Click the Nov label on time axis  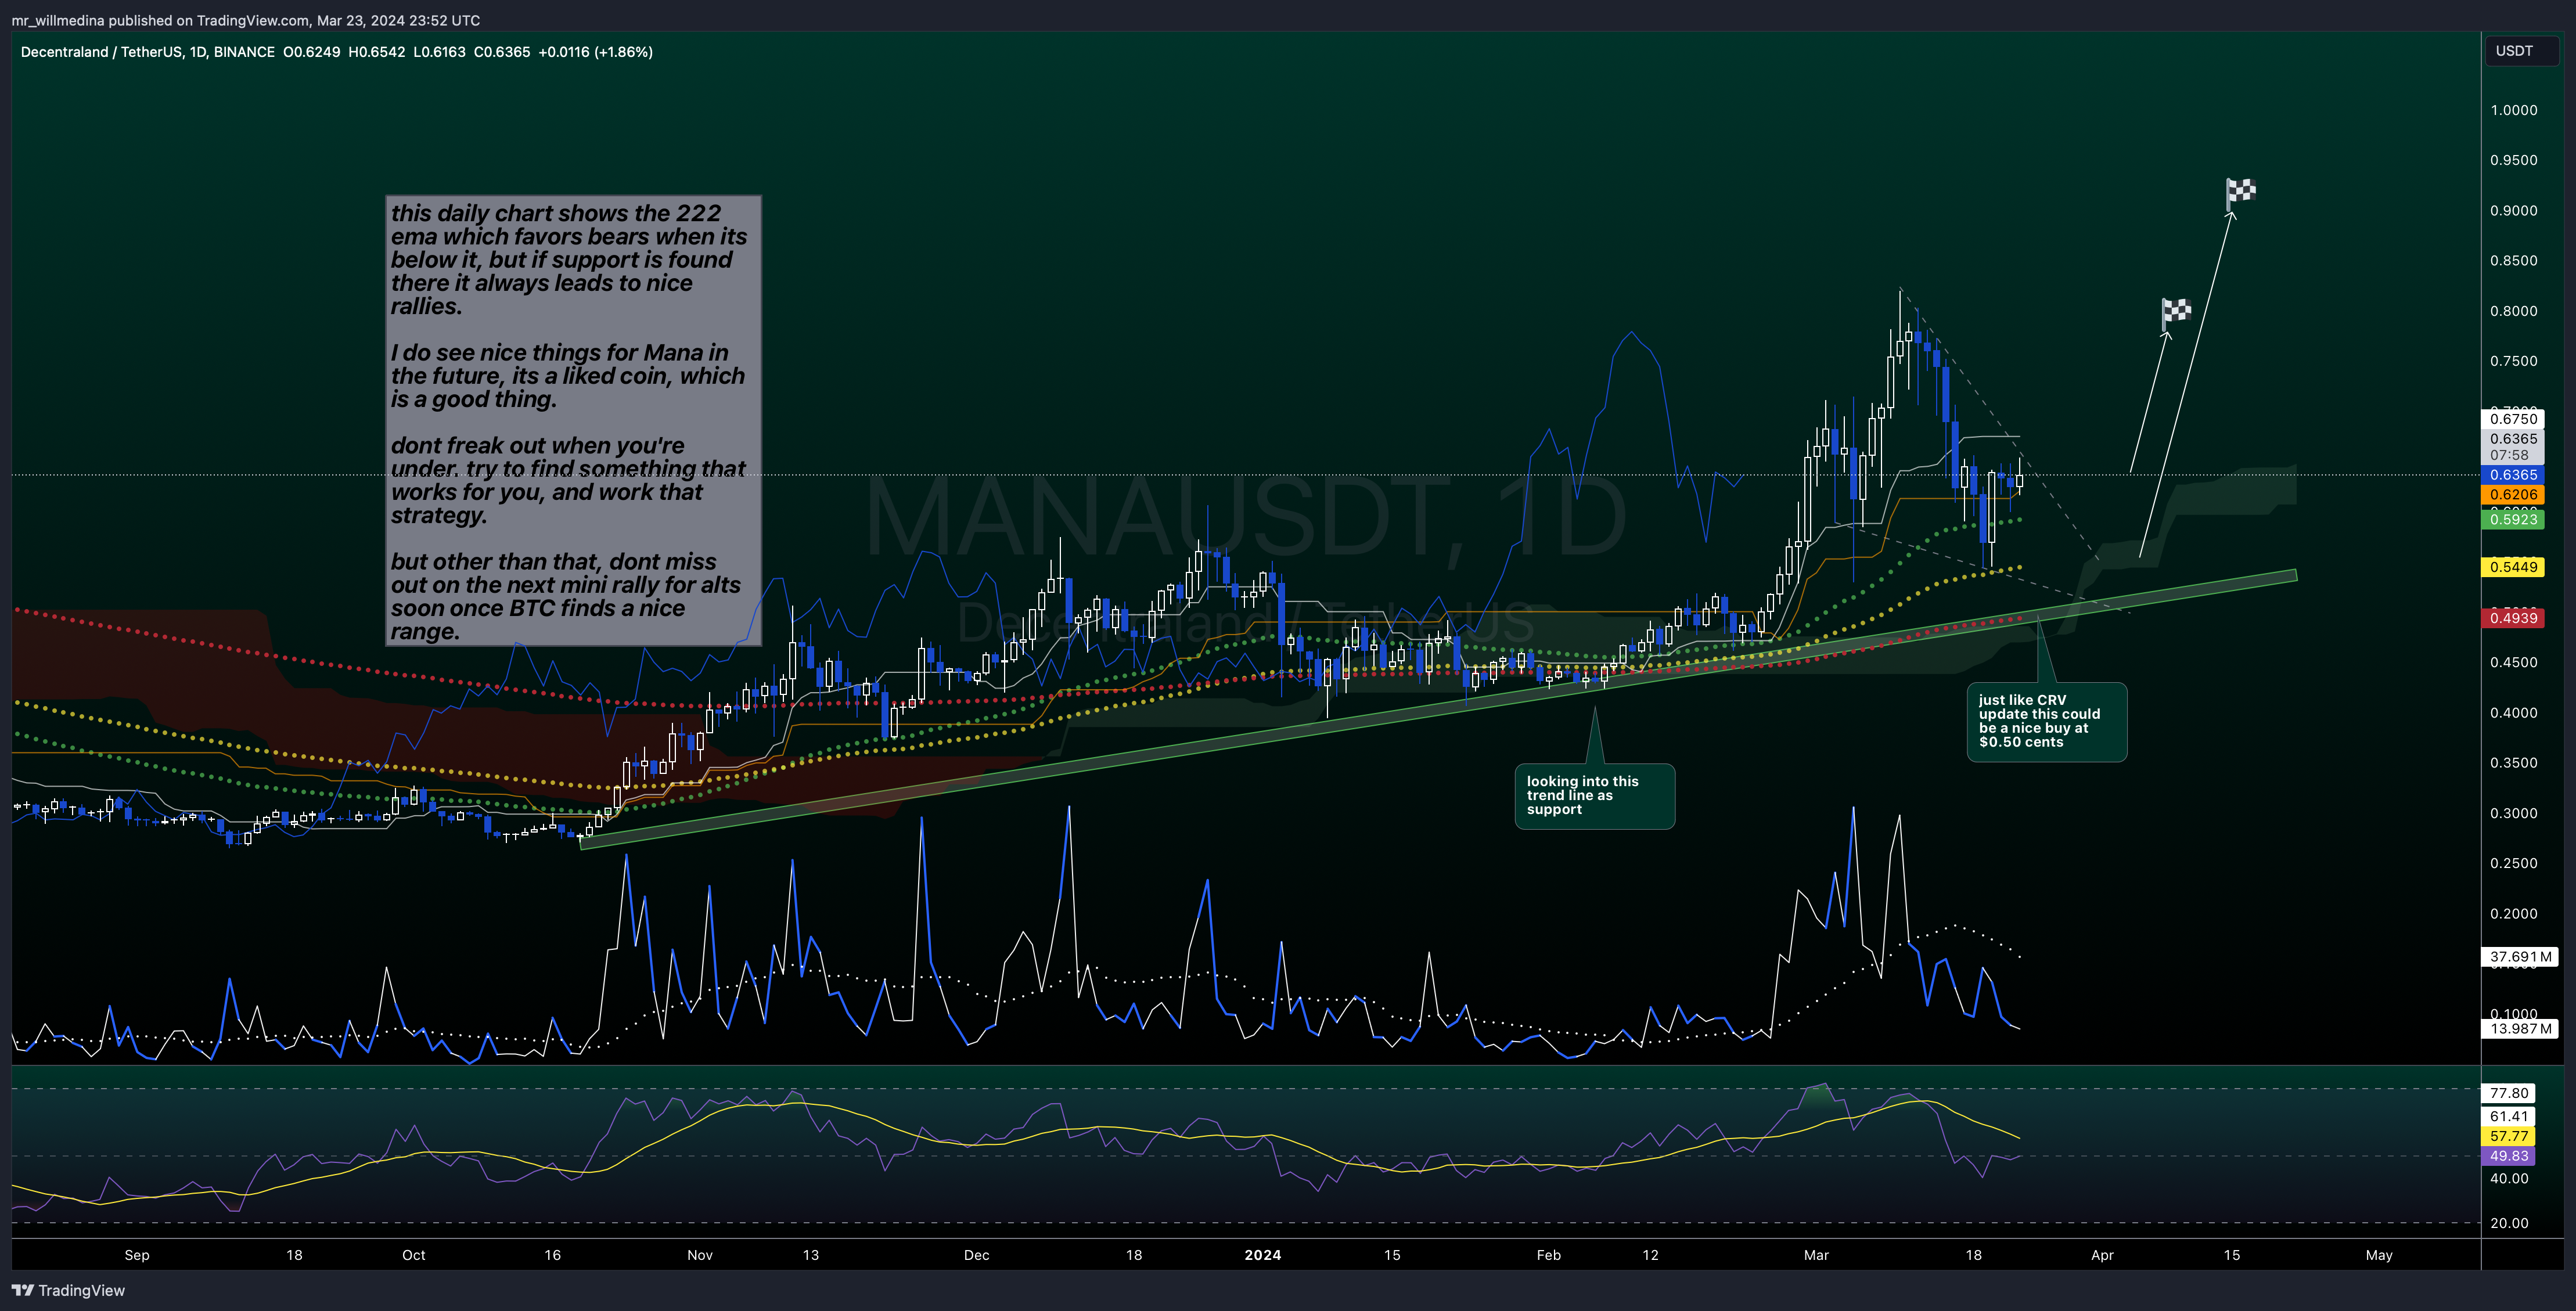pyautogui.click(x=700, y=1255)
